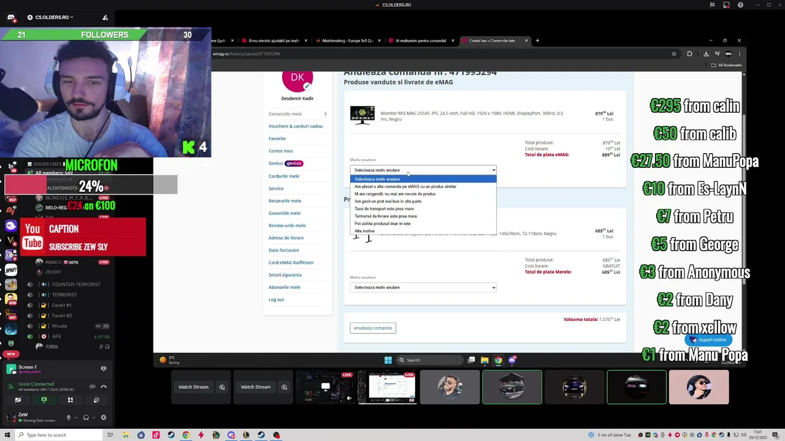This screenshot has height=441, width=785.
Task: Open a new Chrome tab
Action: (537, 40)
